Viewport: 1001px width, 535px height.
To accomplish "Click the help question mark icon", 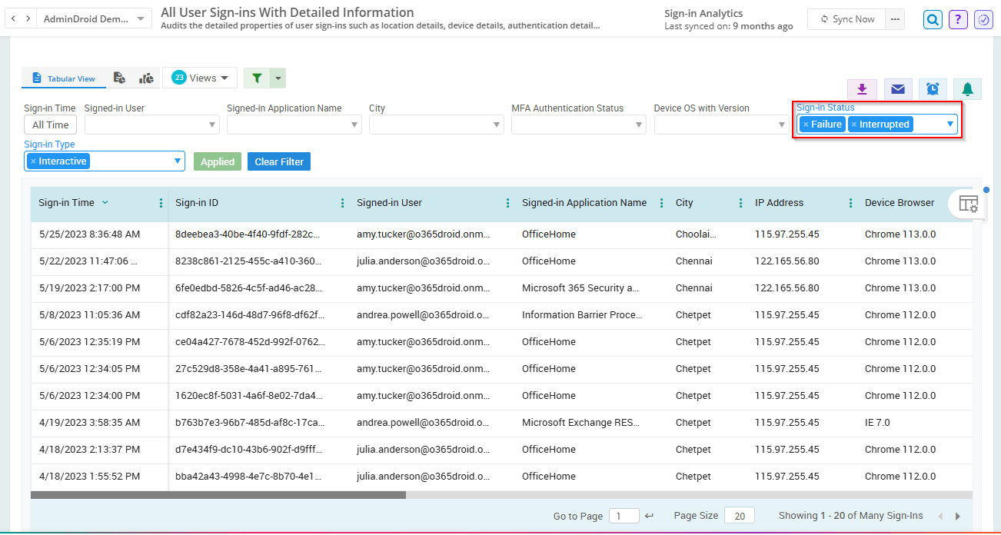I will [x=957, y=19].
